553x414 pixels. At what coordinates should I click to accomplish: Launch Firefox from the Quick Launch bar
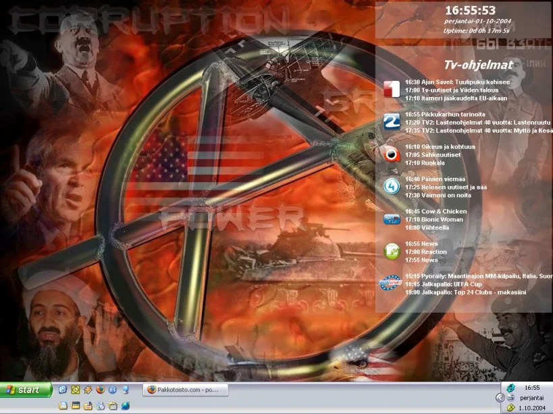click(x=100, y=390)
